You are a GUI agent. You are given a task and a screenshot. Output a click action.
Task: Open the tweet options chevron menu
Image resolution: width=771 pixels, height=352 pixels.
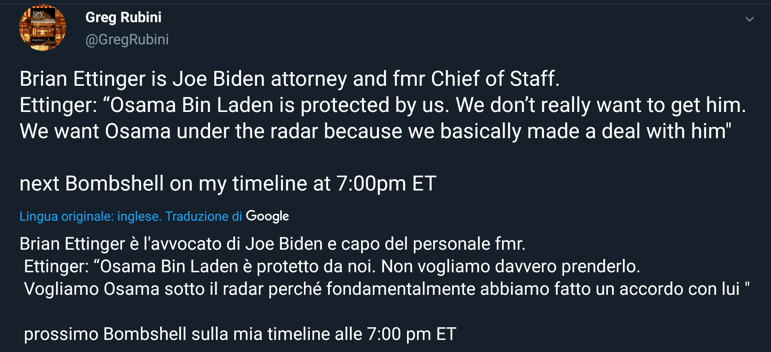click(x=749, y=19)
